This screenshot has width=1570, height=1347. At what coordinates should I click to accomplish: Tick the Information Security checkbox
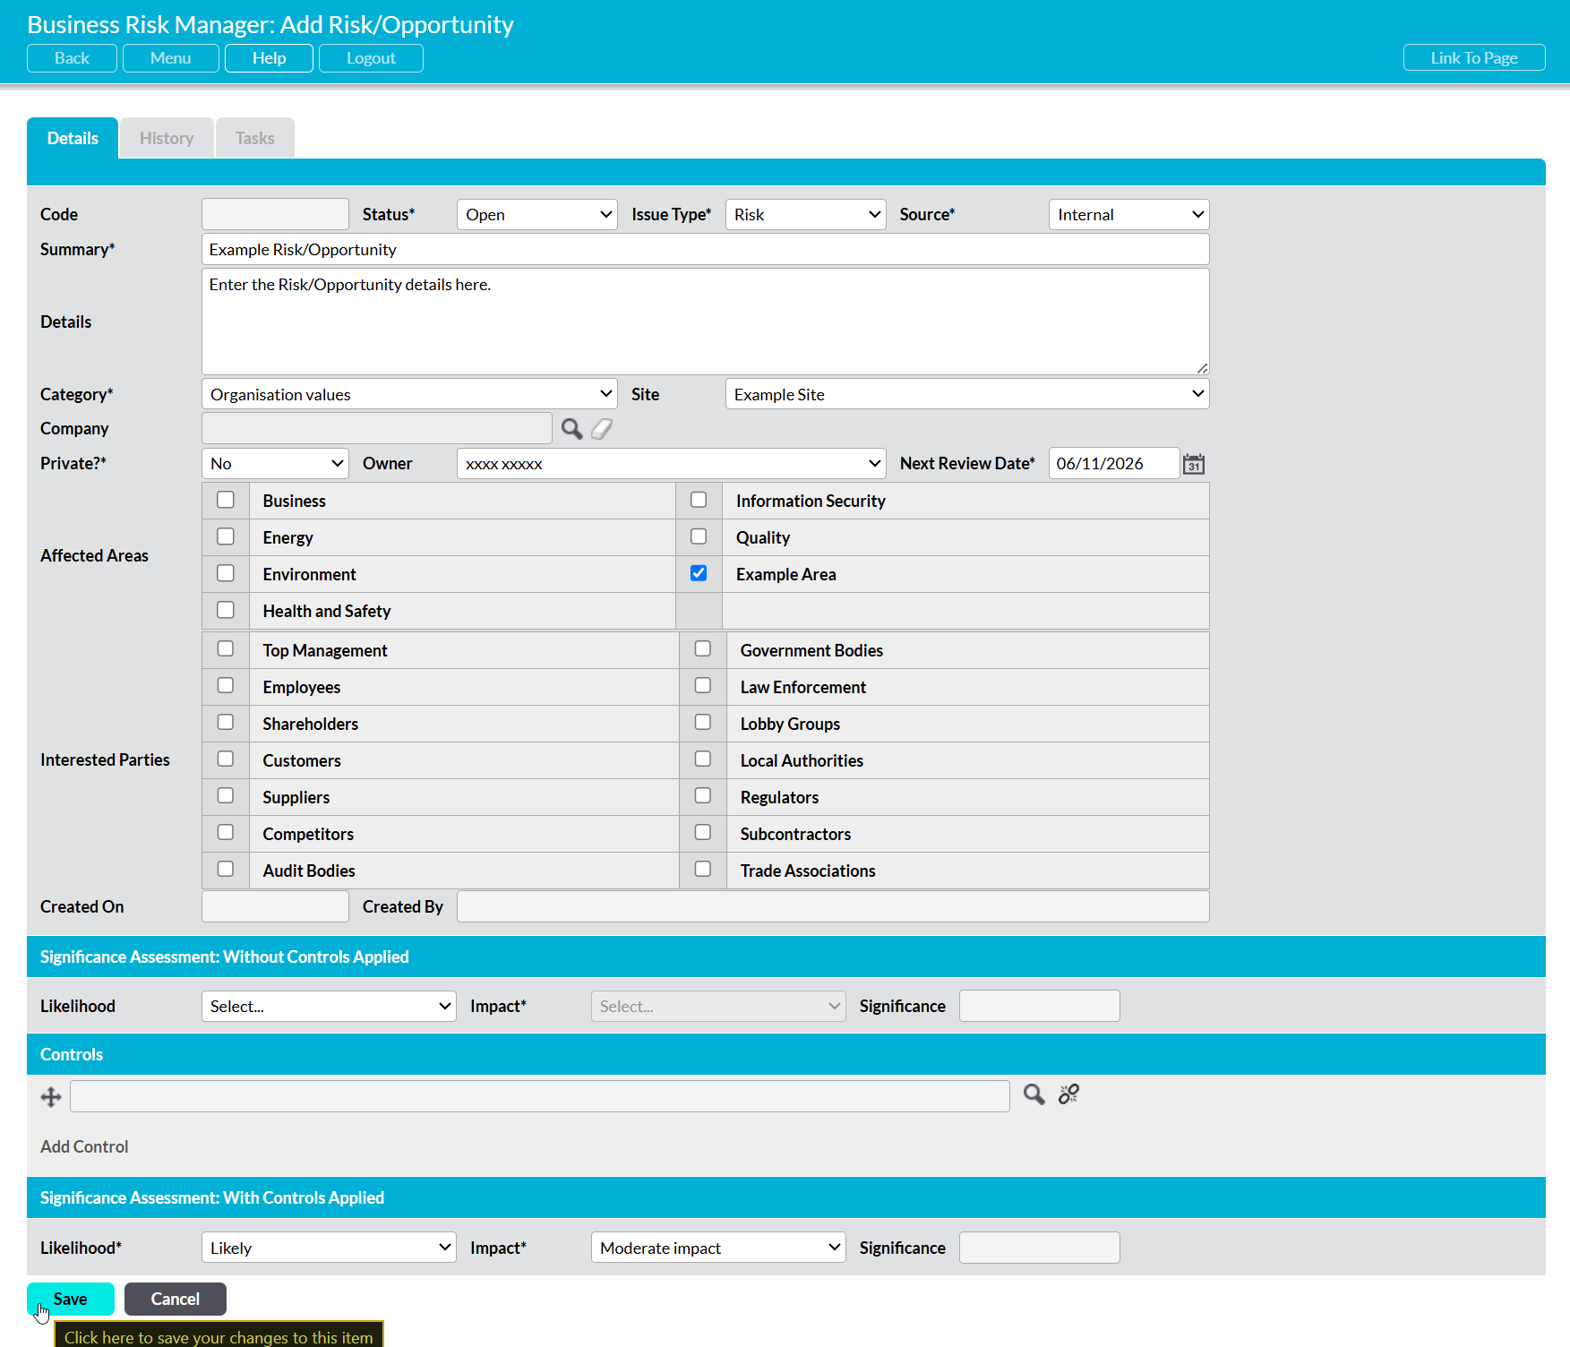699,500
